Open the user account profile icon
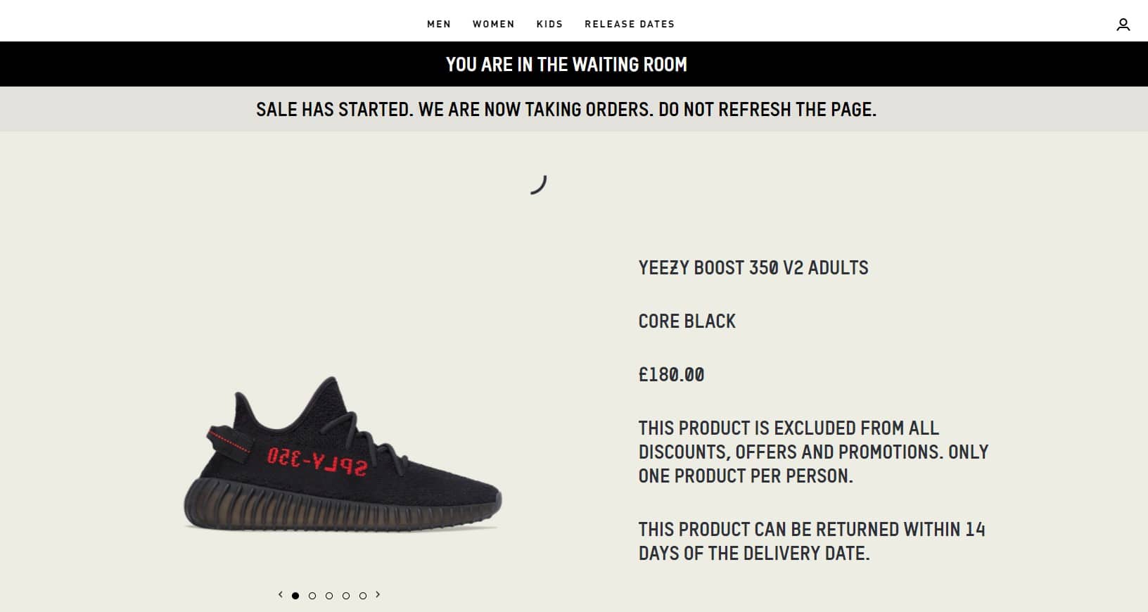 point(1123,25)
